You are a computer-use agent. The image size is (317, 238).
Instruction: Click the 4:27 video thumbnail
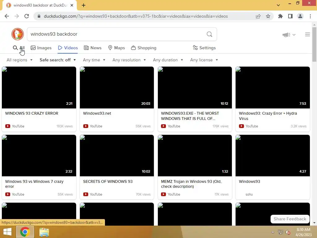(272, 156)
